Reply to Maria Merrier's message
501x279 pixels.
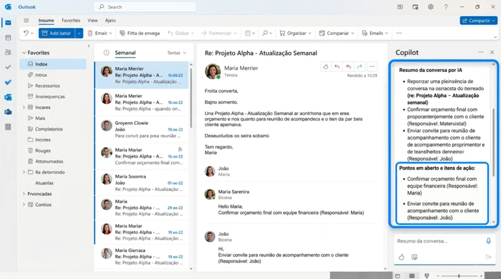(337, 66)
